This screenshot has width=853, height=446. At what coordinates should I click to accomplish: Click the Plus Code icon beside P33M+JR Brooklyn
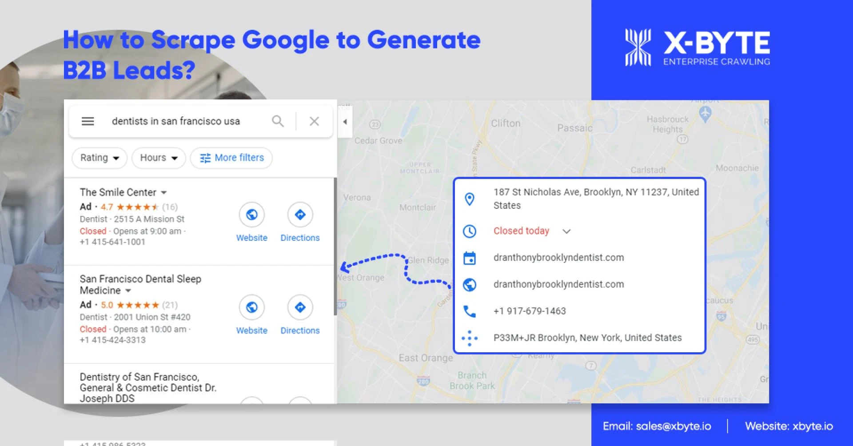coord(470,338)
